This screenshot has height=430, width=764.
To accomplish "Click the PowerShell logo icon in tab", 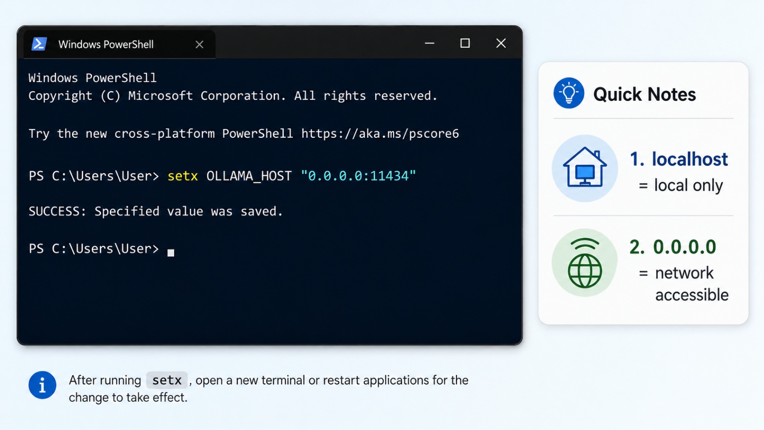I will coord(39,44).
